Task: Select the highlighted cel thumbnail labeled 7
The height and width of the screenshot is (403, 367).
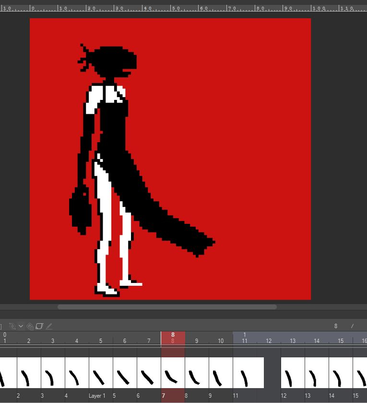Action: click(x=173, y=373)
